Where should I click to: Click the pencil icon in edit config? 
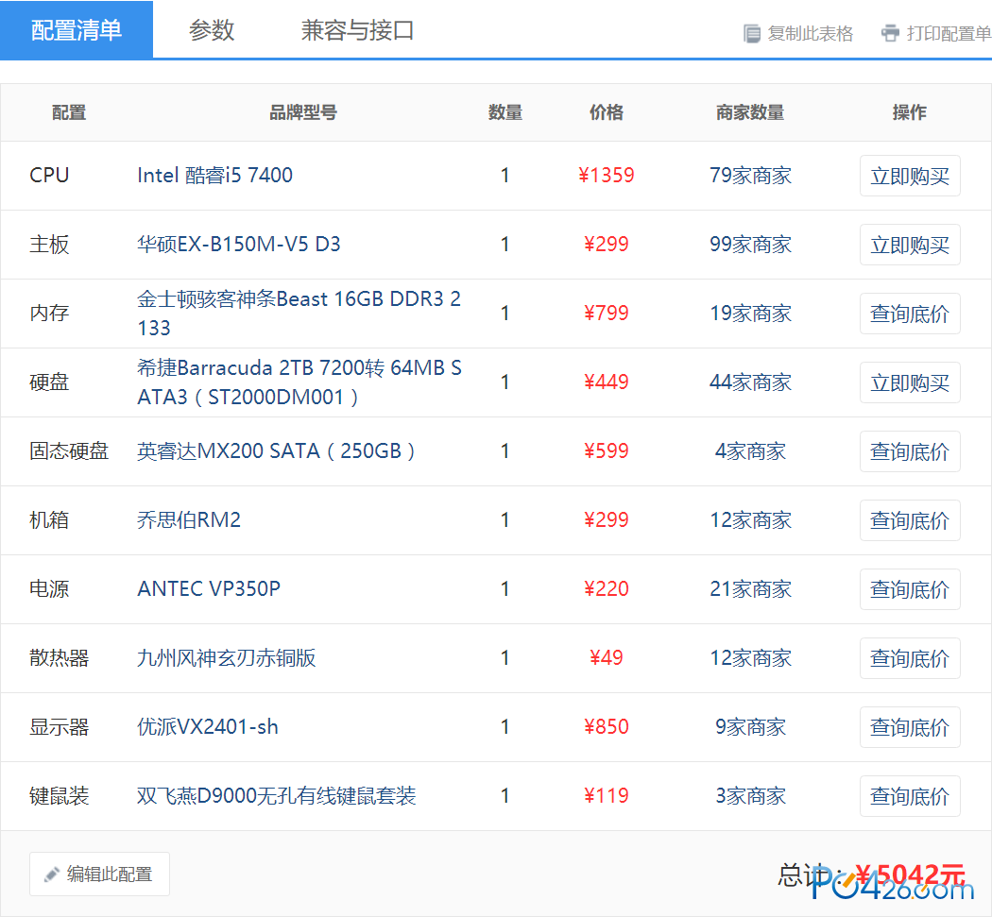click(51, 875)
